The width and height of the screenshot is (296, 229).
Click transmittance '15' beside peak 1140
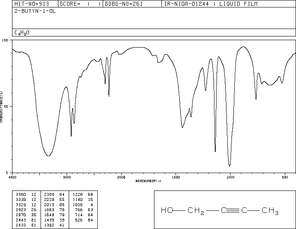tap(90, 200)
